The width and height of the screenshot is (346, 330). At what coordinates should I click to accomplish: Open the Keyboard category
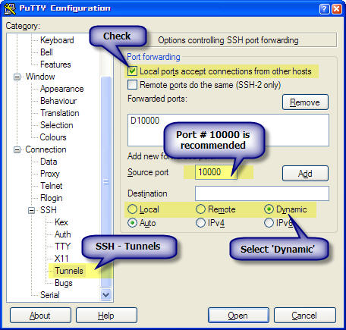click(57, 40)
